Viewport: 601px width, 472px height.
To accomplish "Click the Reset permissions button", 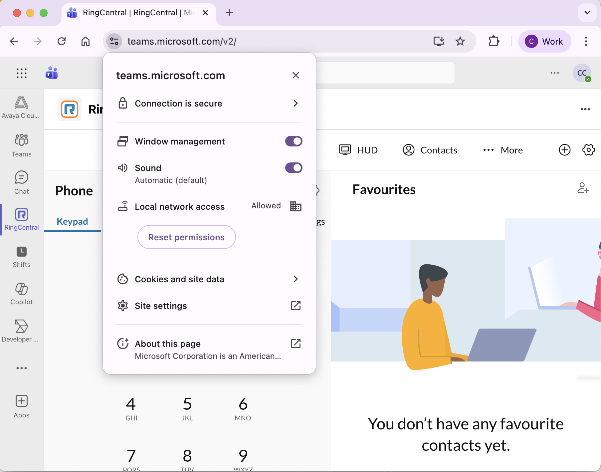I will tap(186, 237).
